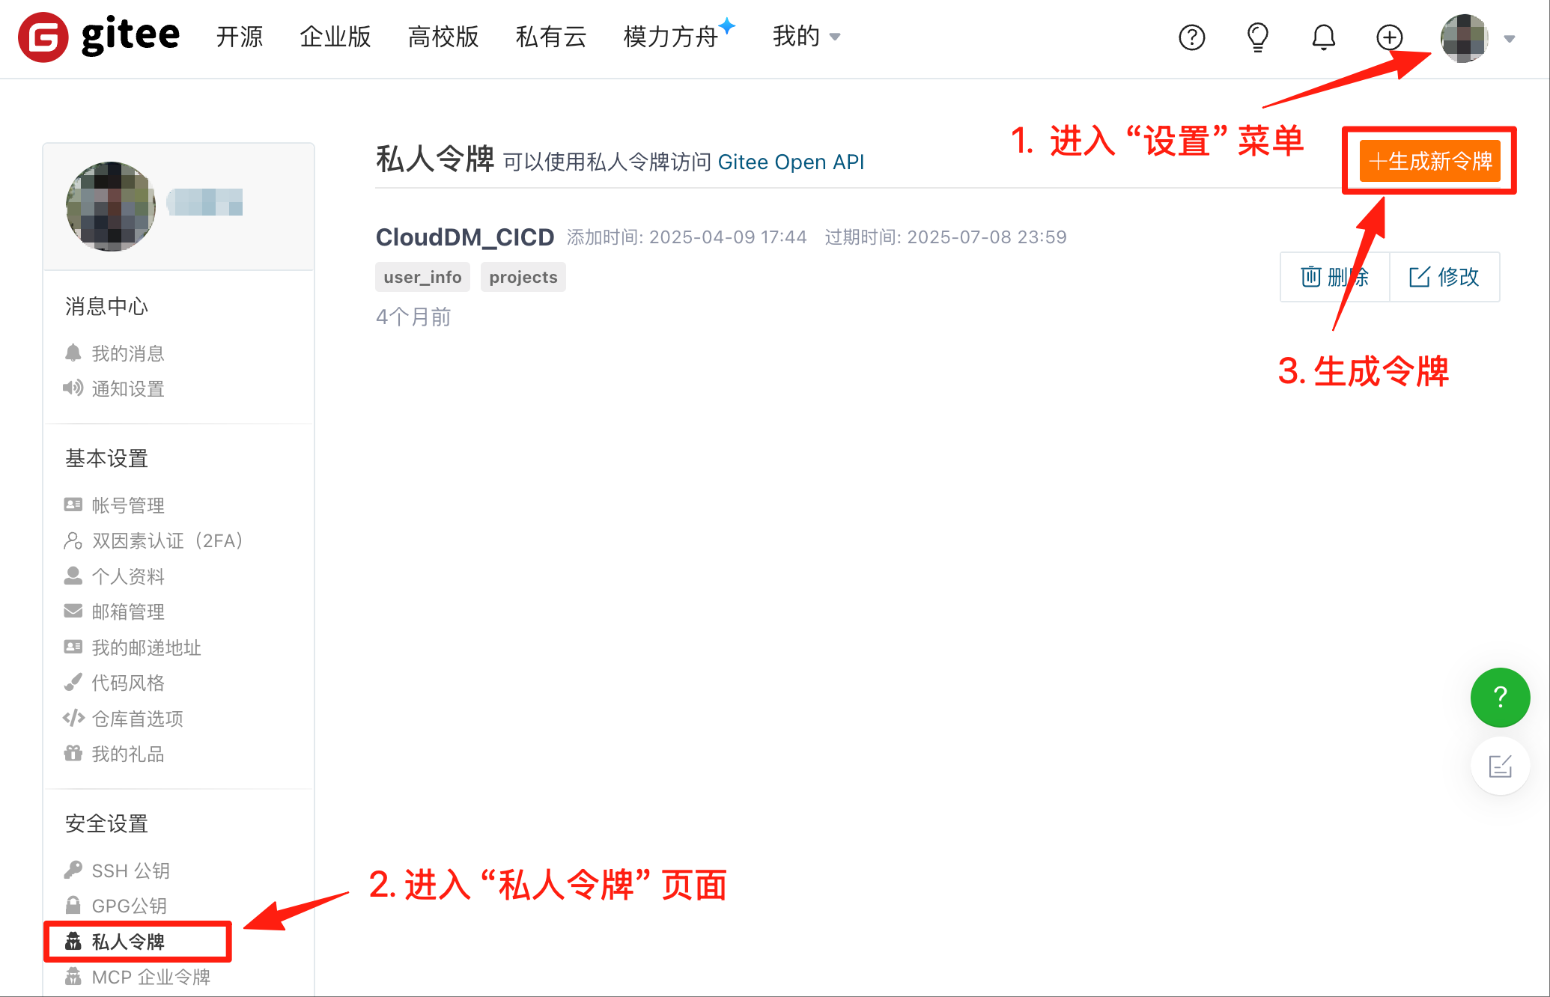This screenshot has height=997, width=1550.
Task: Open the notifications bell icon
Action: [1323, 37]
